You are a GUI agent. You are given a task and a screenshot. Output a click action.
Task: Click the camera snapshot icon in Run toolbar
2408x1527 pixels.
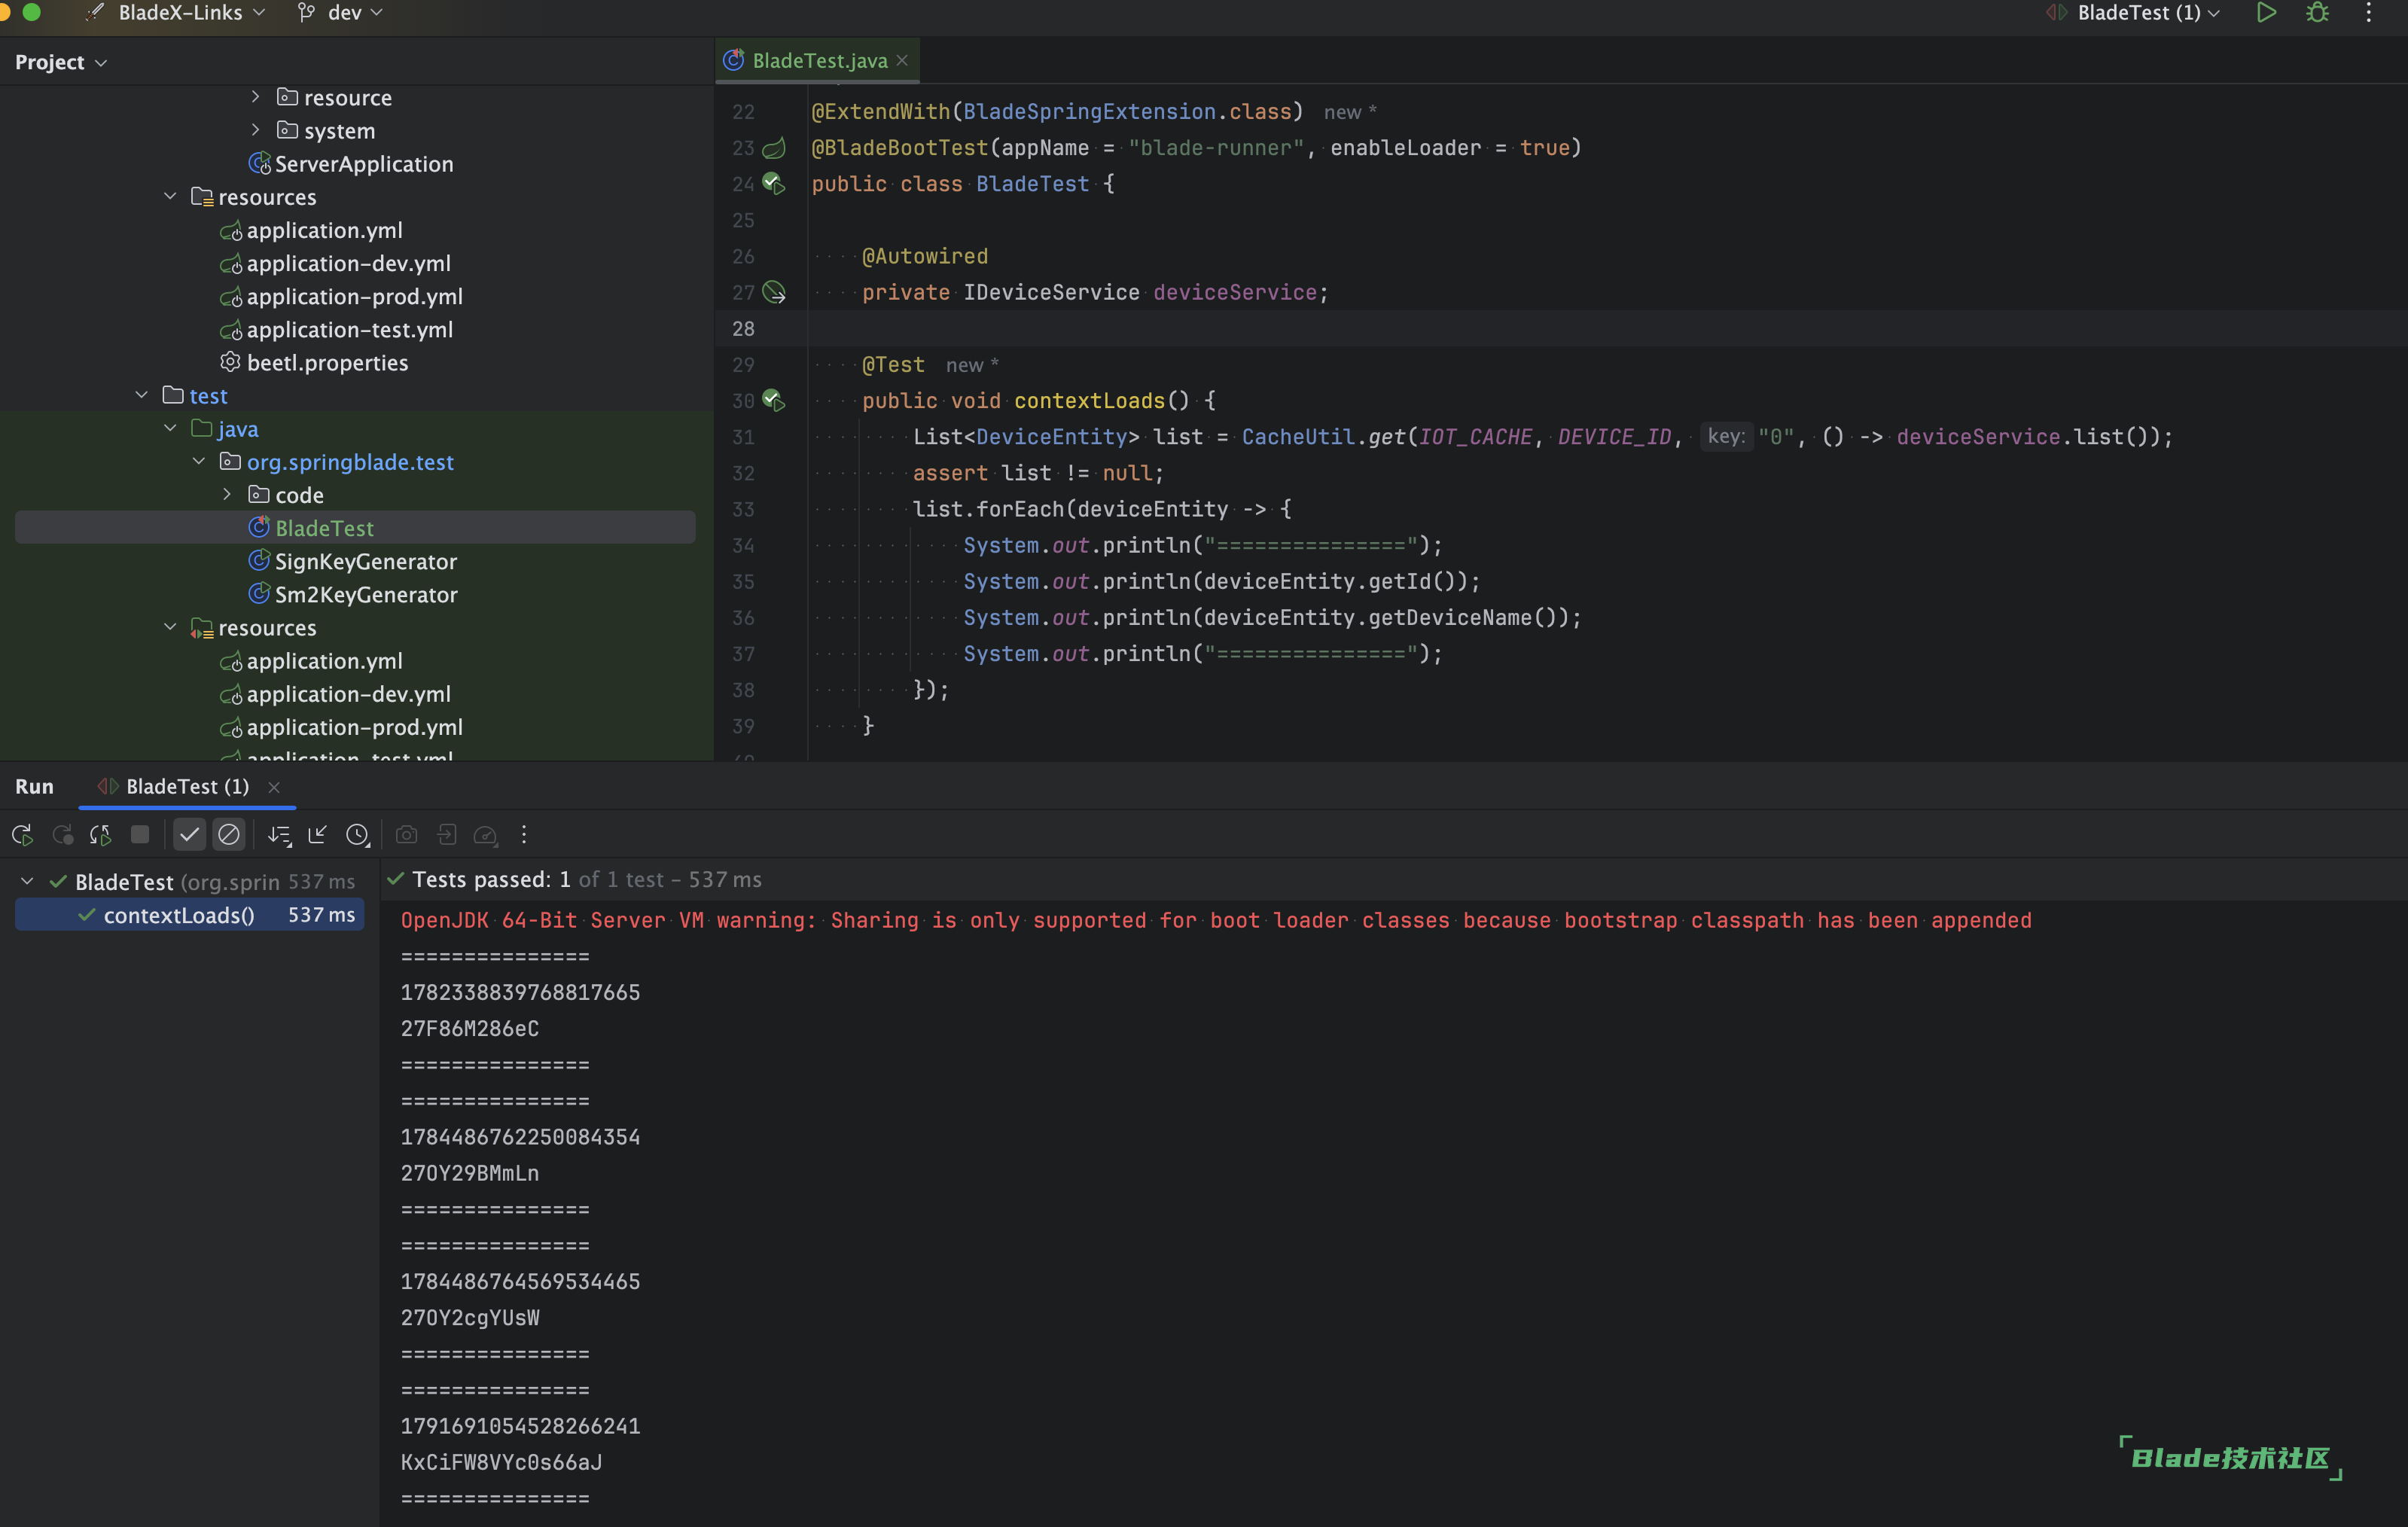[407, 834]
